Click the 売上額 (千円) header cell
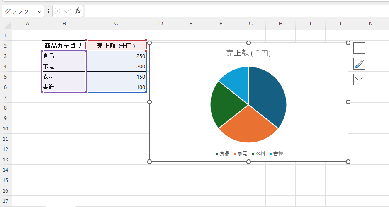This screenshot has width=389, height=207. pos(116,46)
